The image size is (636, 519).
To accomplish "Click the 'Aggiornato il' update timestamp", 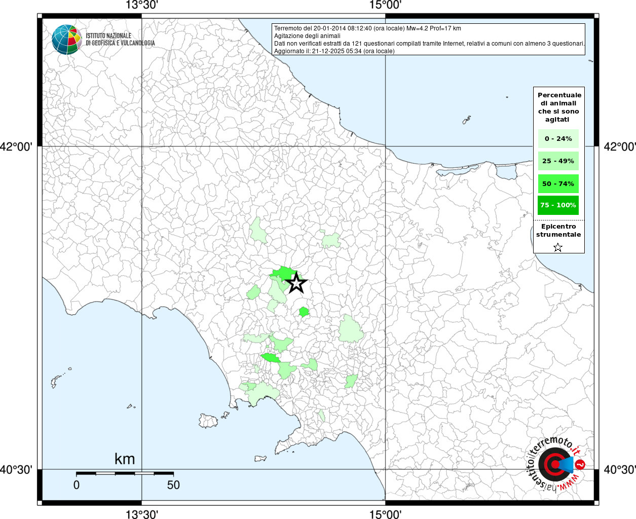I will pyautogui.click(x=334, y=51).
